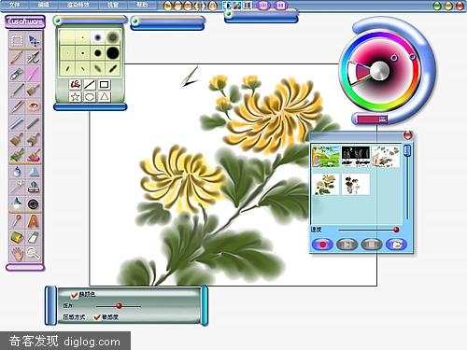Select the brush with green leaves tool

coord(17,155)
